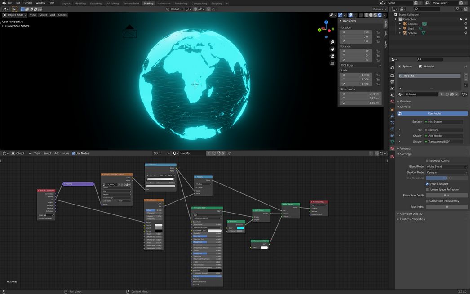Select material preview viewport shading

(375, 15)
